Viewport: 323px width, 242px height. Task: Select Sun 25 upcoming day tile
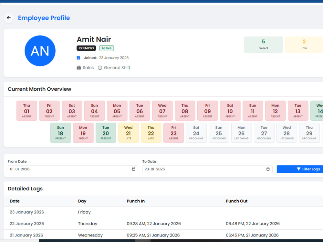coord(219,133)
